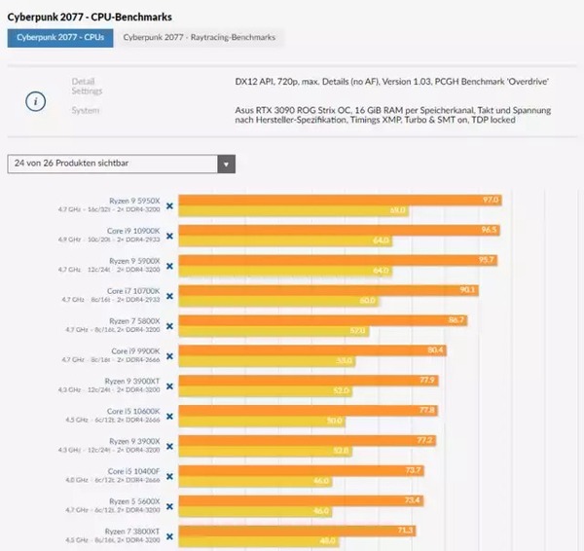This screenshot has height=551, width=584.
Task: Remove Ryzen 9 3900XT via X icon
Action: pyautogui.click(x=169, y=386)
